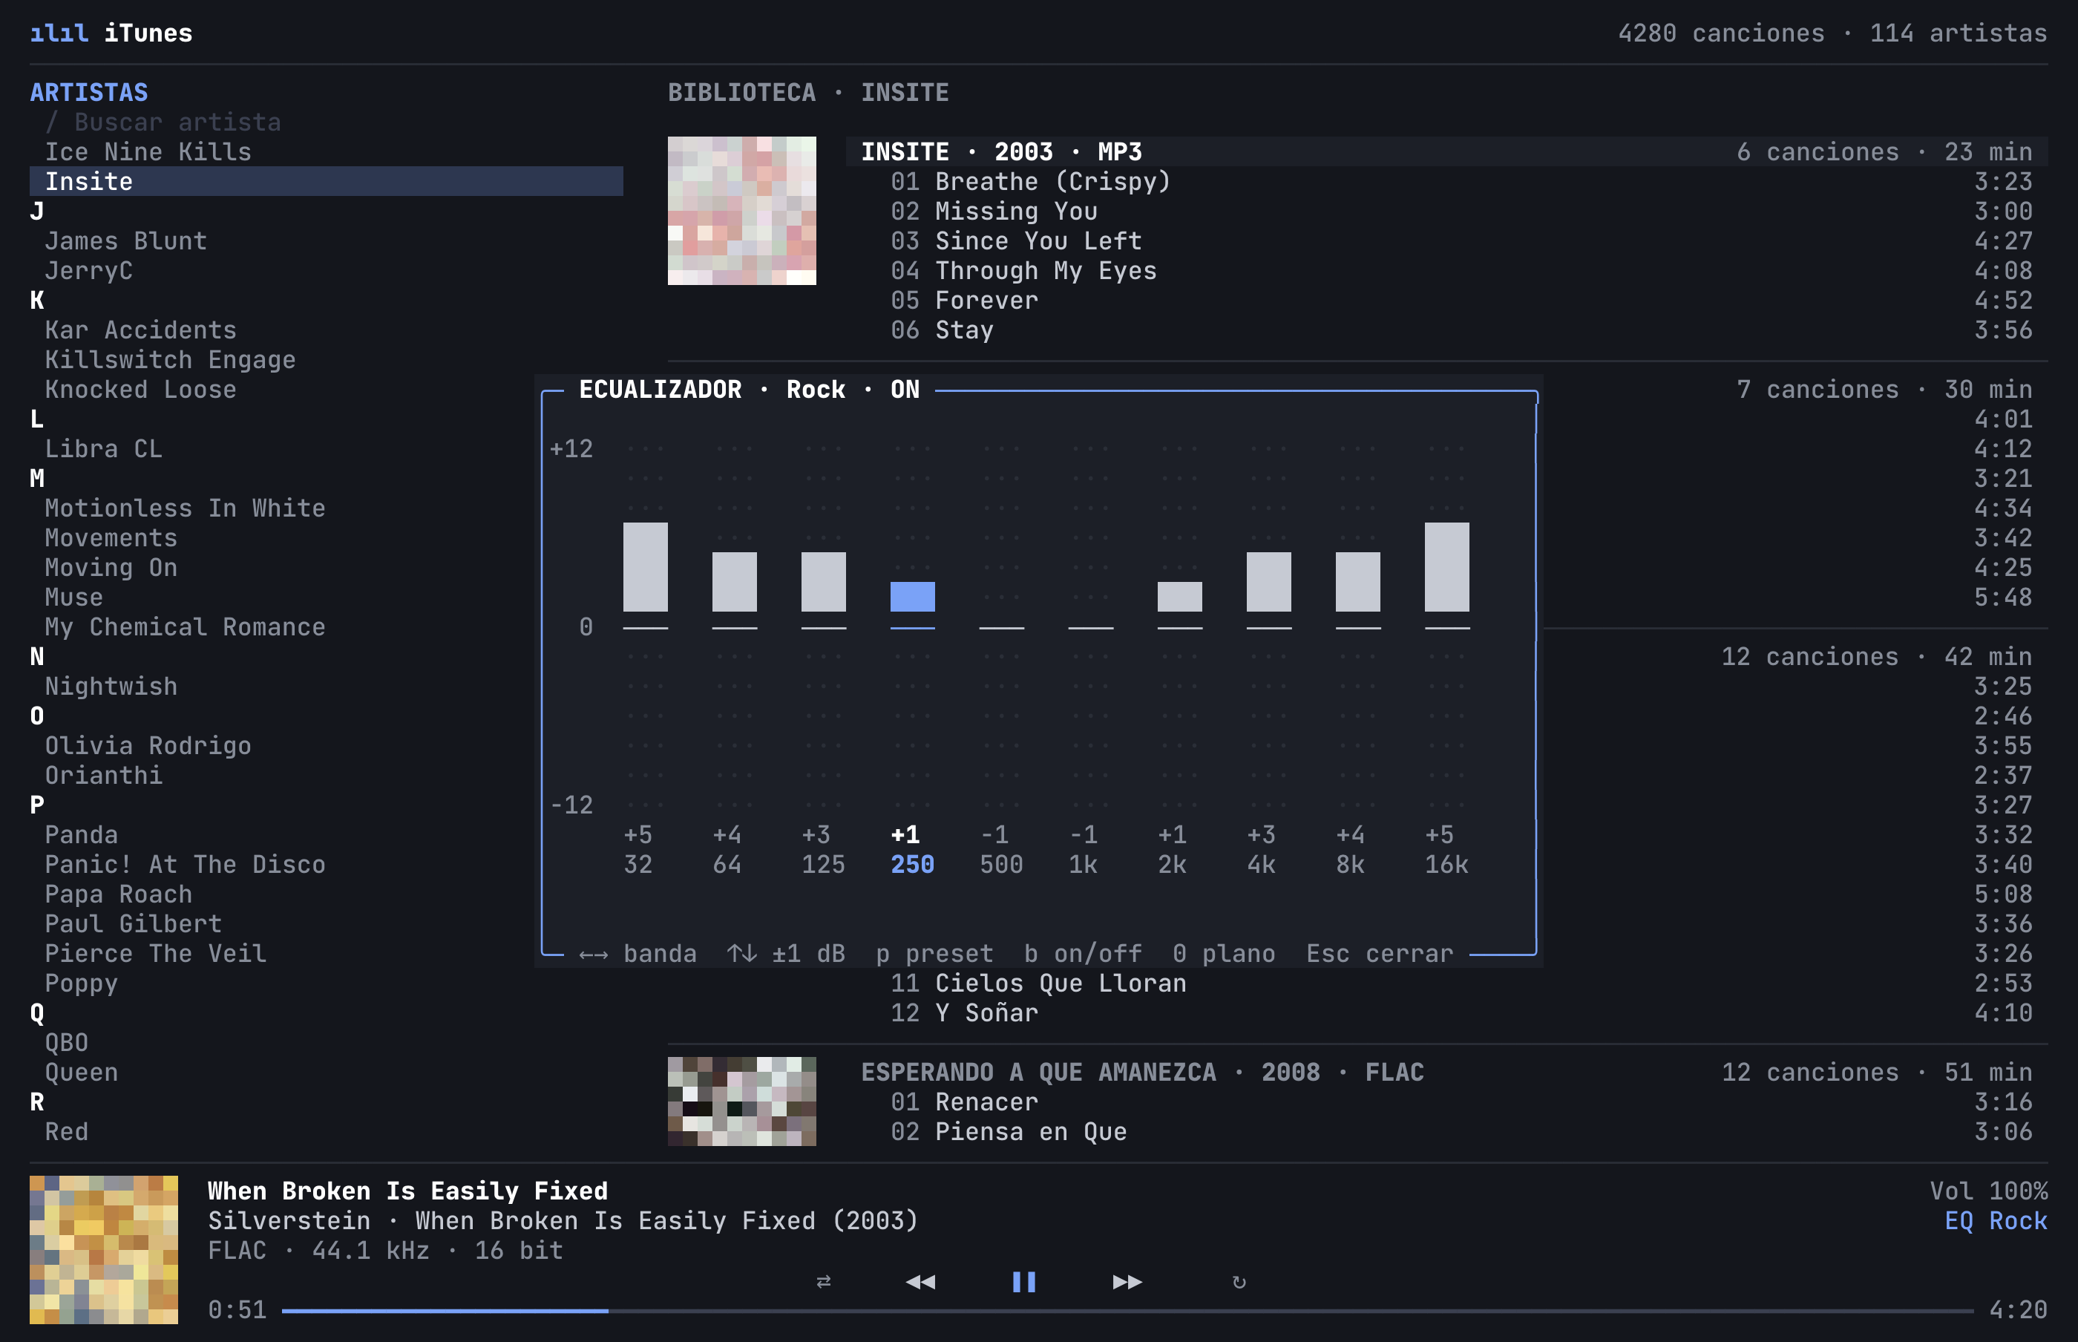
Task: Click Silverstein artist line in player
Action: pos(562,1221)
